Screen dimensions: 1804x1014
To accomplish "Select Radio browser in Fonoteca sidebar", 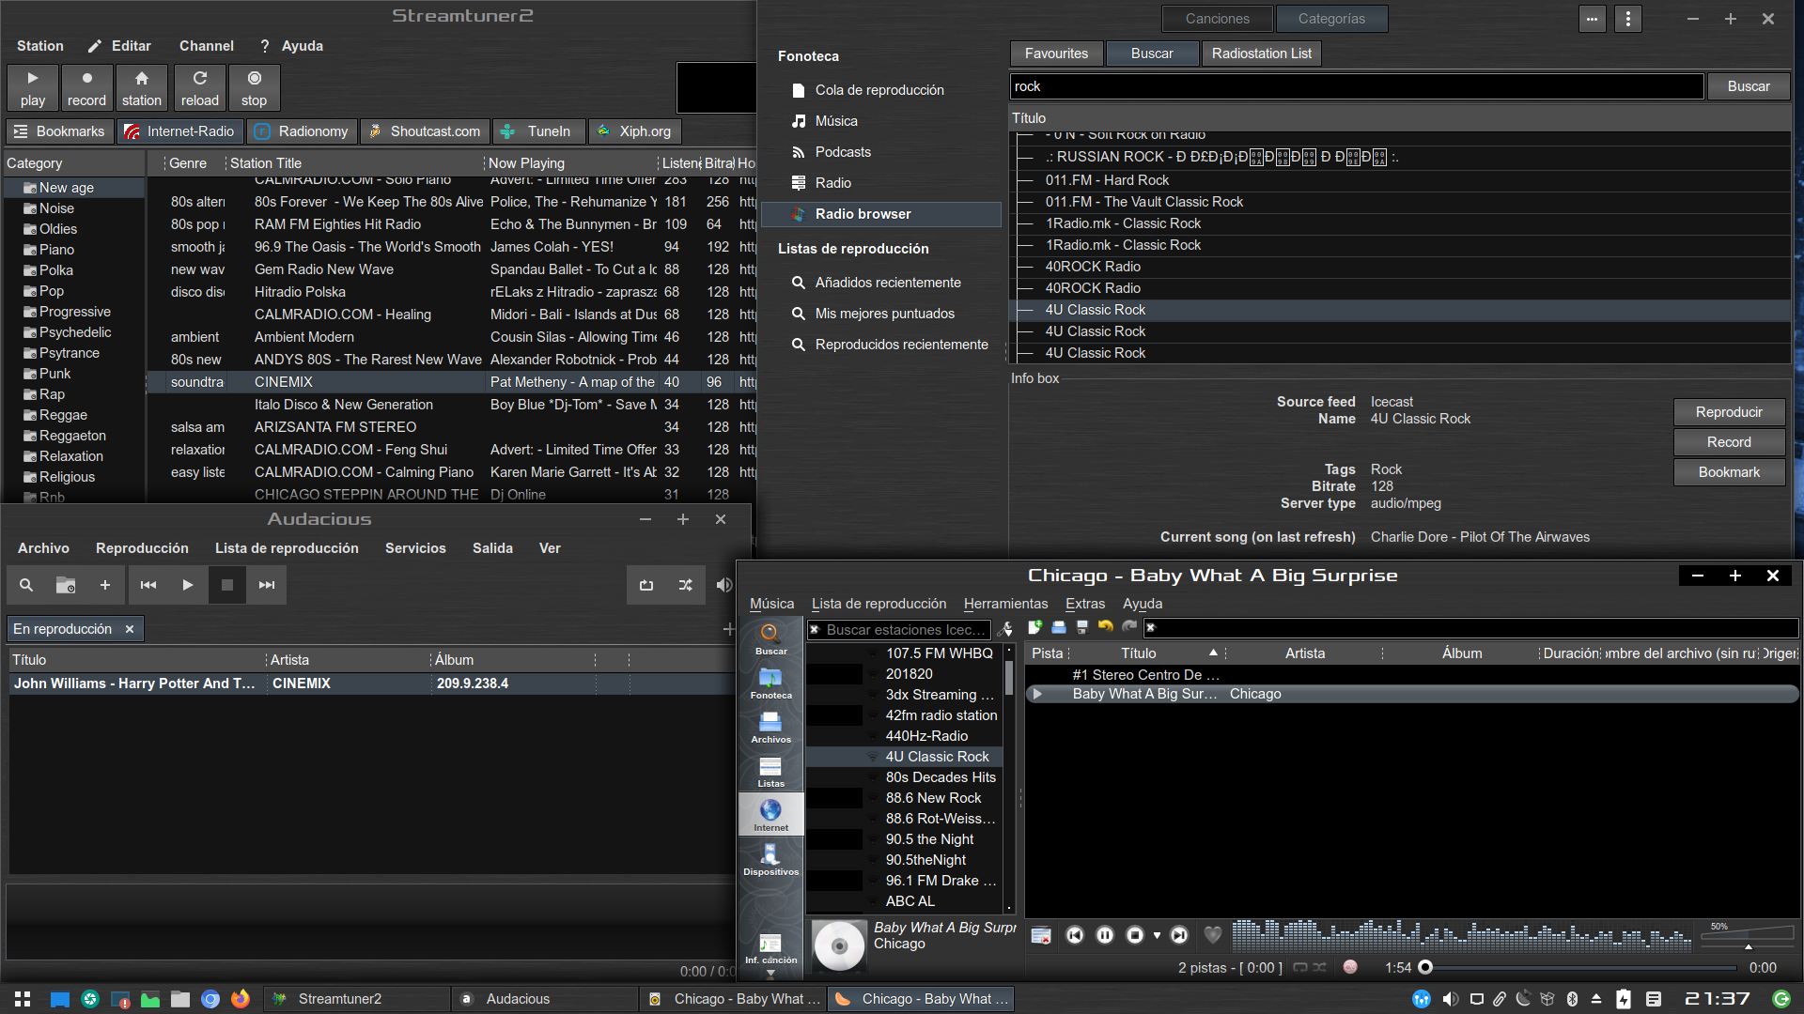I will click(x=881, y=214).
